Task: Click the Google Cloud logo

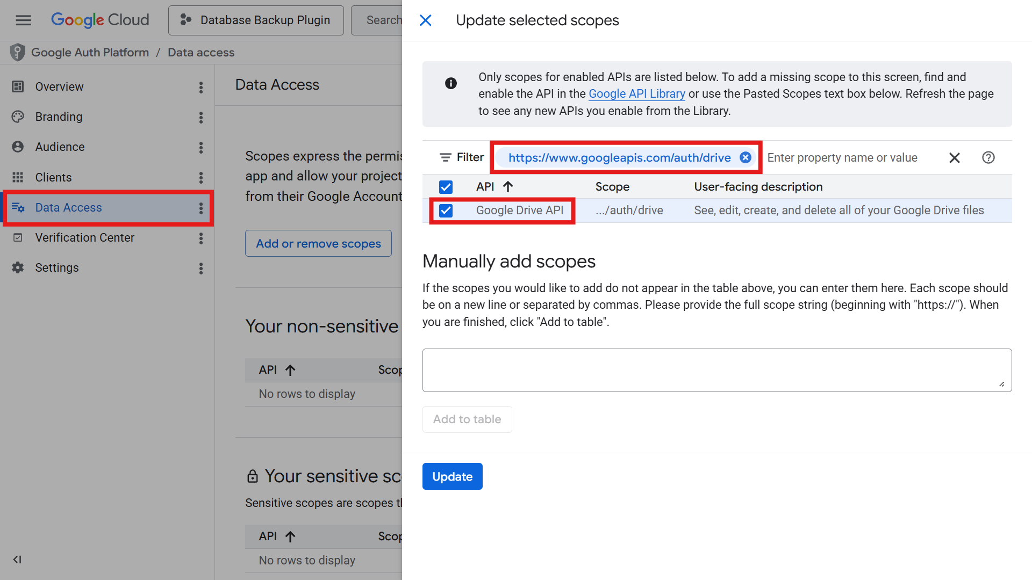Action: 100,20
